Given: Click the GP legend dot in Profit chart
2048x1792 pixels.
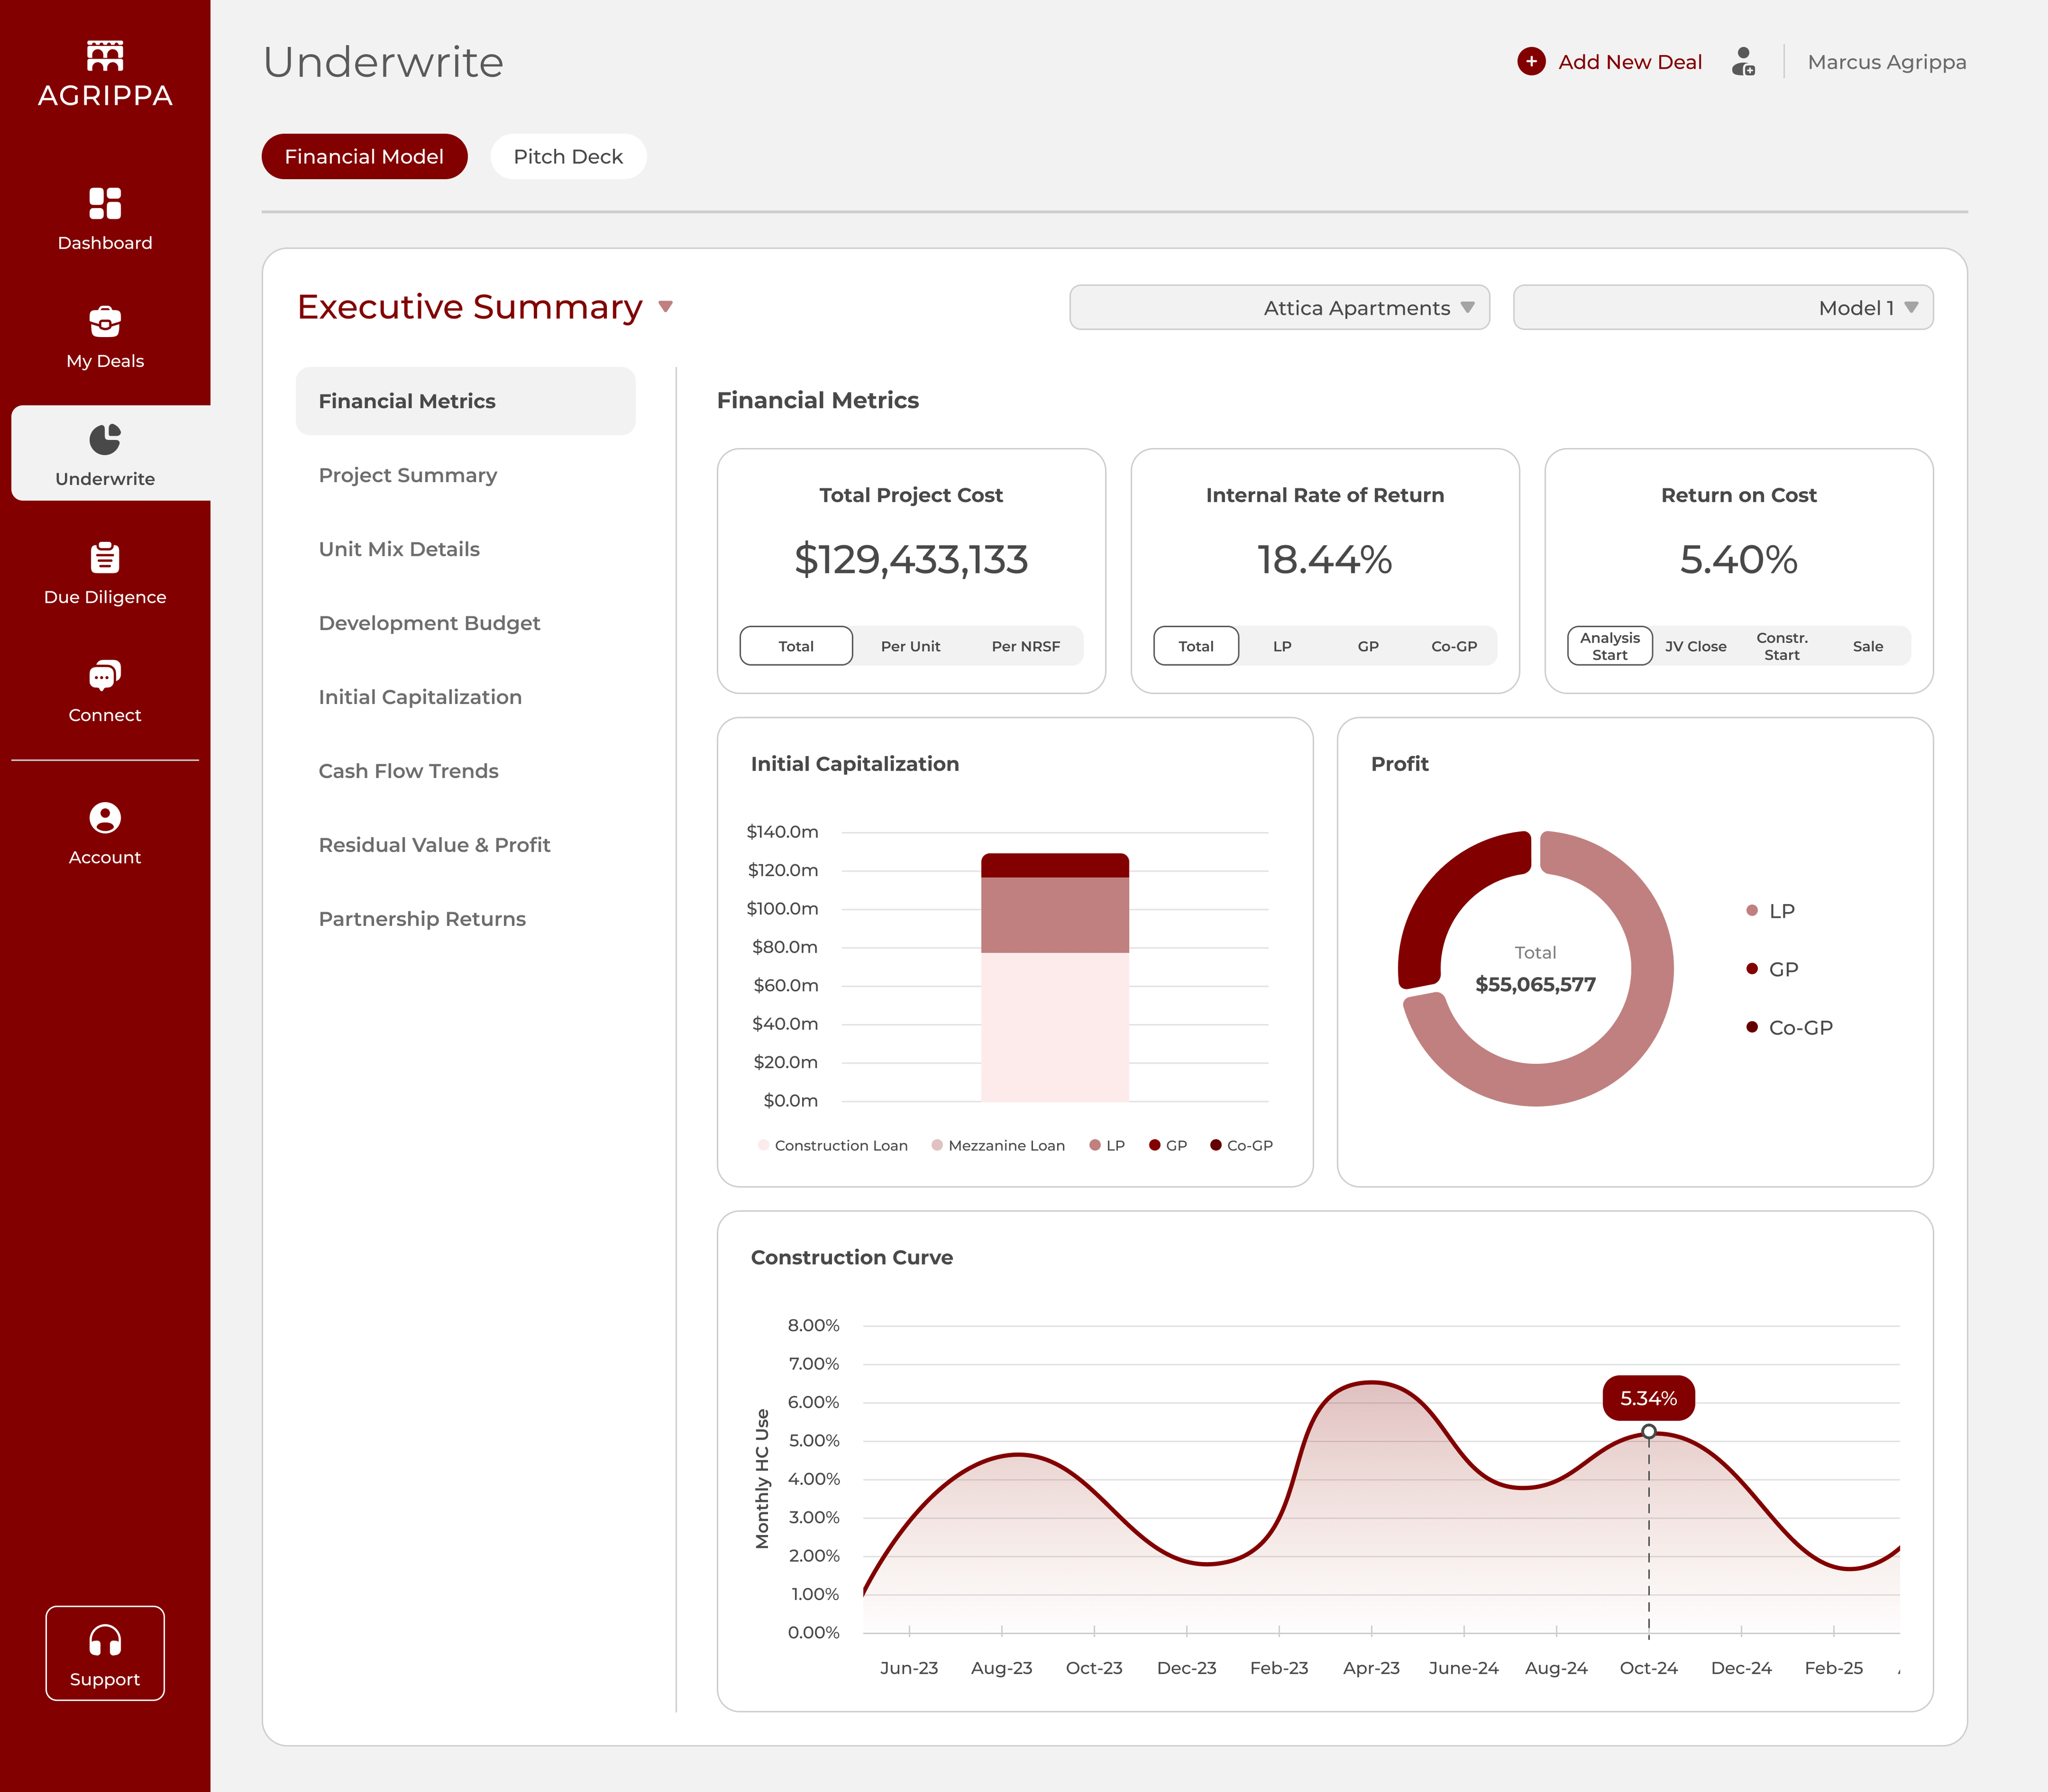Looking at the screenshot, I should point(1752,968).
